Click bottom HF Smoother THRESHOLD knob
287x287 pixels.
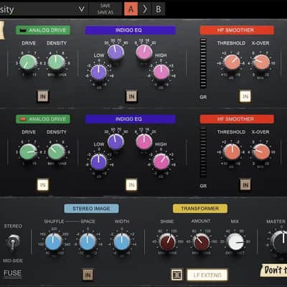pyautogui.click(x=232, y=152)
